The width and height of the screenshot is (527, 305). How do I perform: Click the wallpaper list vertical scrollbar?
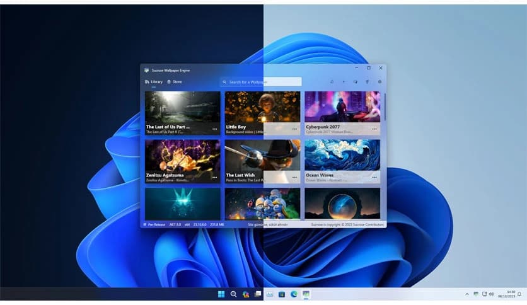coord(384,106)
